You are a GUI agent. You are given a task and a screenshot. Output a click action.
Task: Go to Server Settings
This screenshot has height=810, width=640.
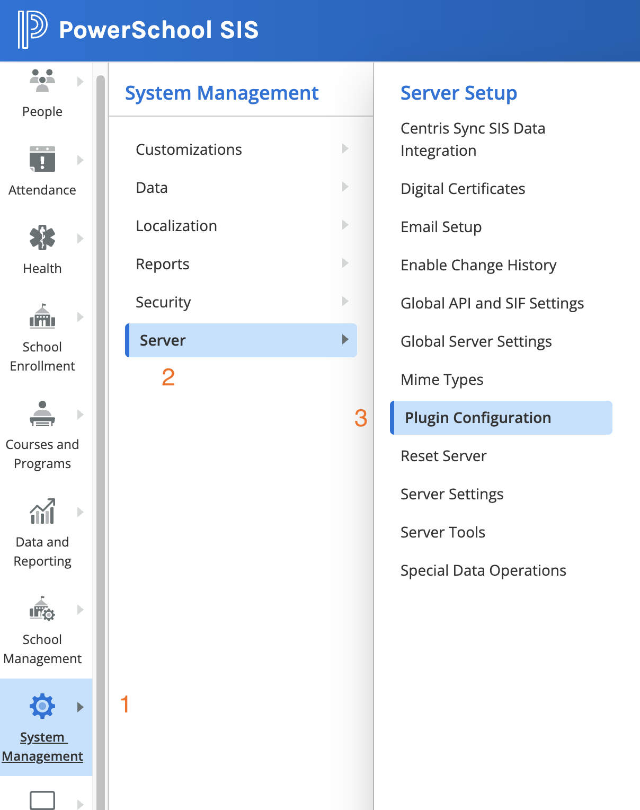click(452, 494)
